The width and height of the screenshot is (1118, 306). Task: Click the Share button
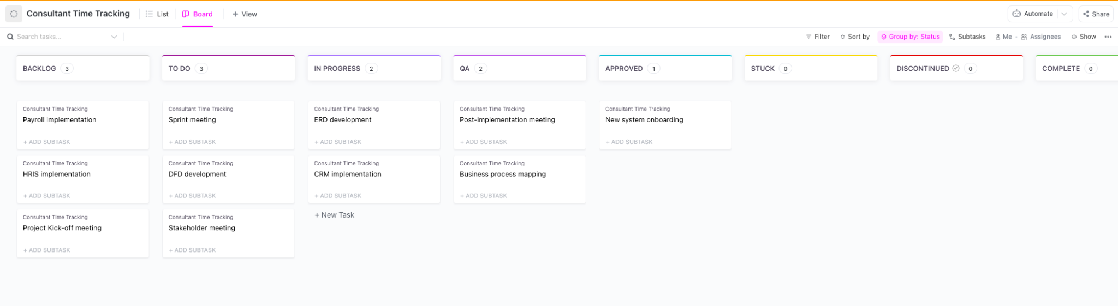point(1096,14)
